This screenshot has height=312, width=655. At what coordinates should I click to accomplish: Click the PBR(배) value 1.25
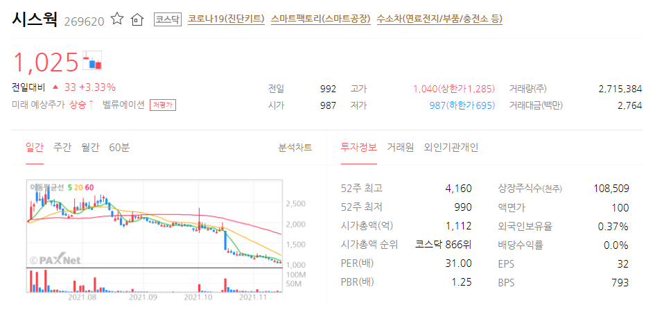pos(462,282)
